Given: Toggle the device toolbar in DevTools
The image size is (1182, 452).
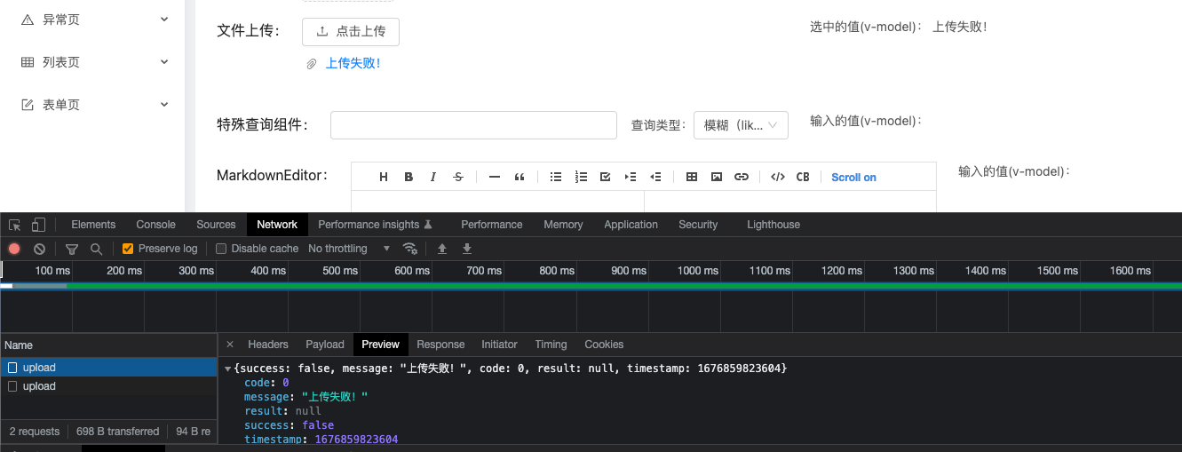Looking at the screenshot, I should tap(38, 225).
